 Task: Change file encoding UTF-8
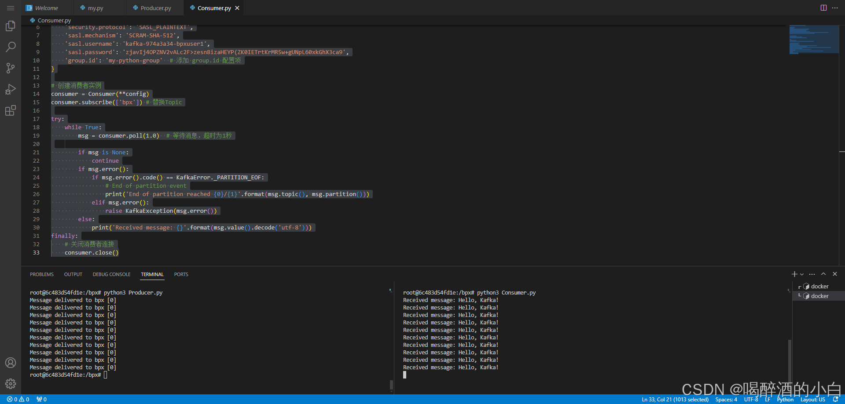pyautogui.click(x=751, y=399)
